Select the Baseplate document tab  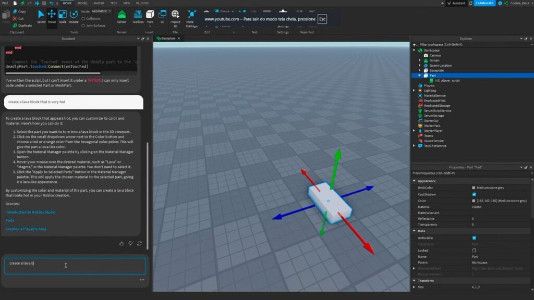[168, 39]
